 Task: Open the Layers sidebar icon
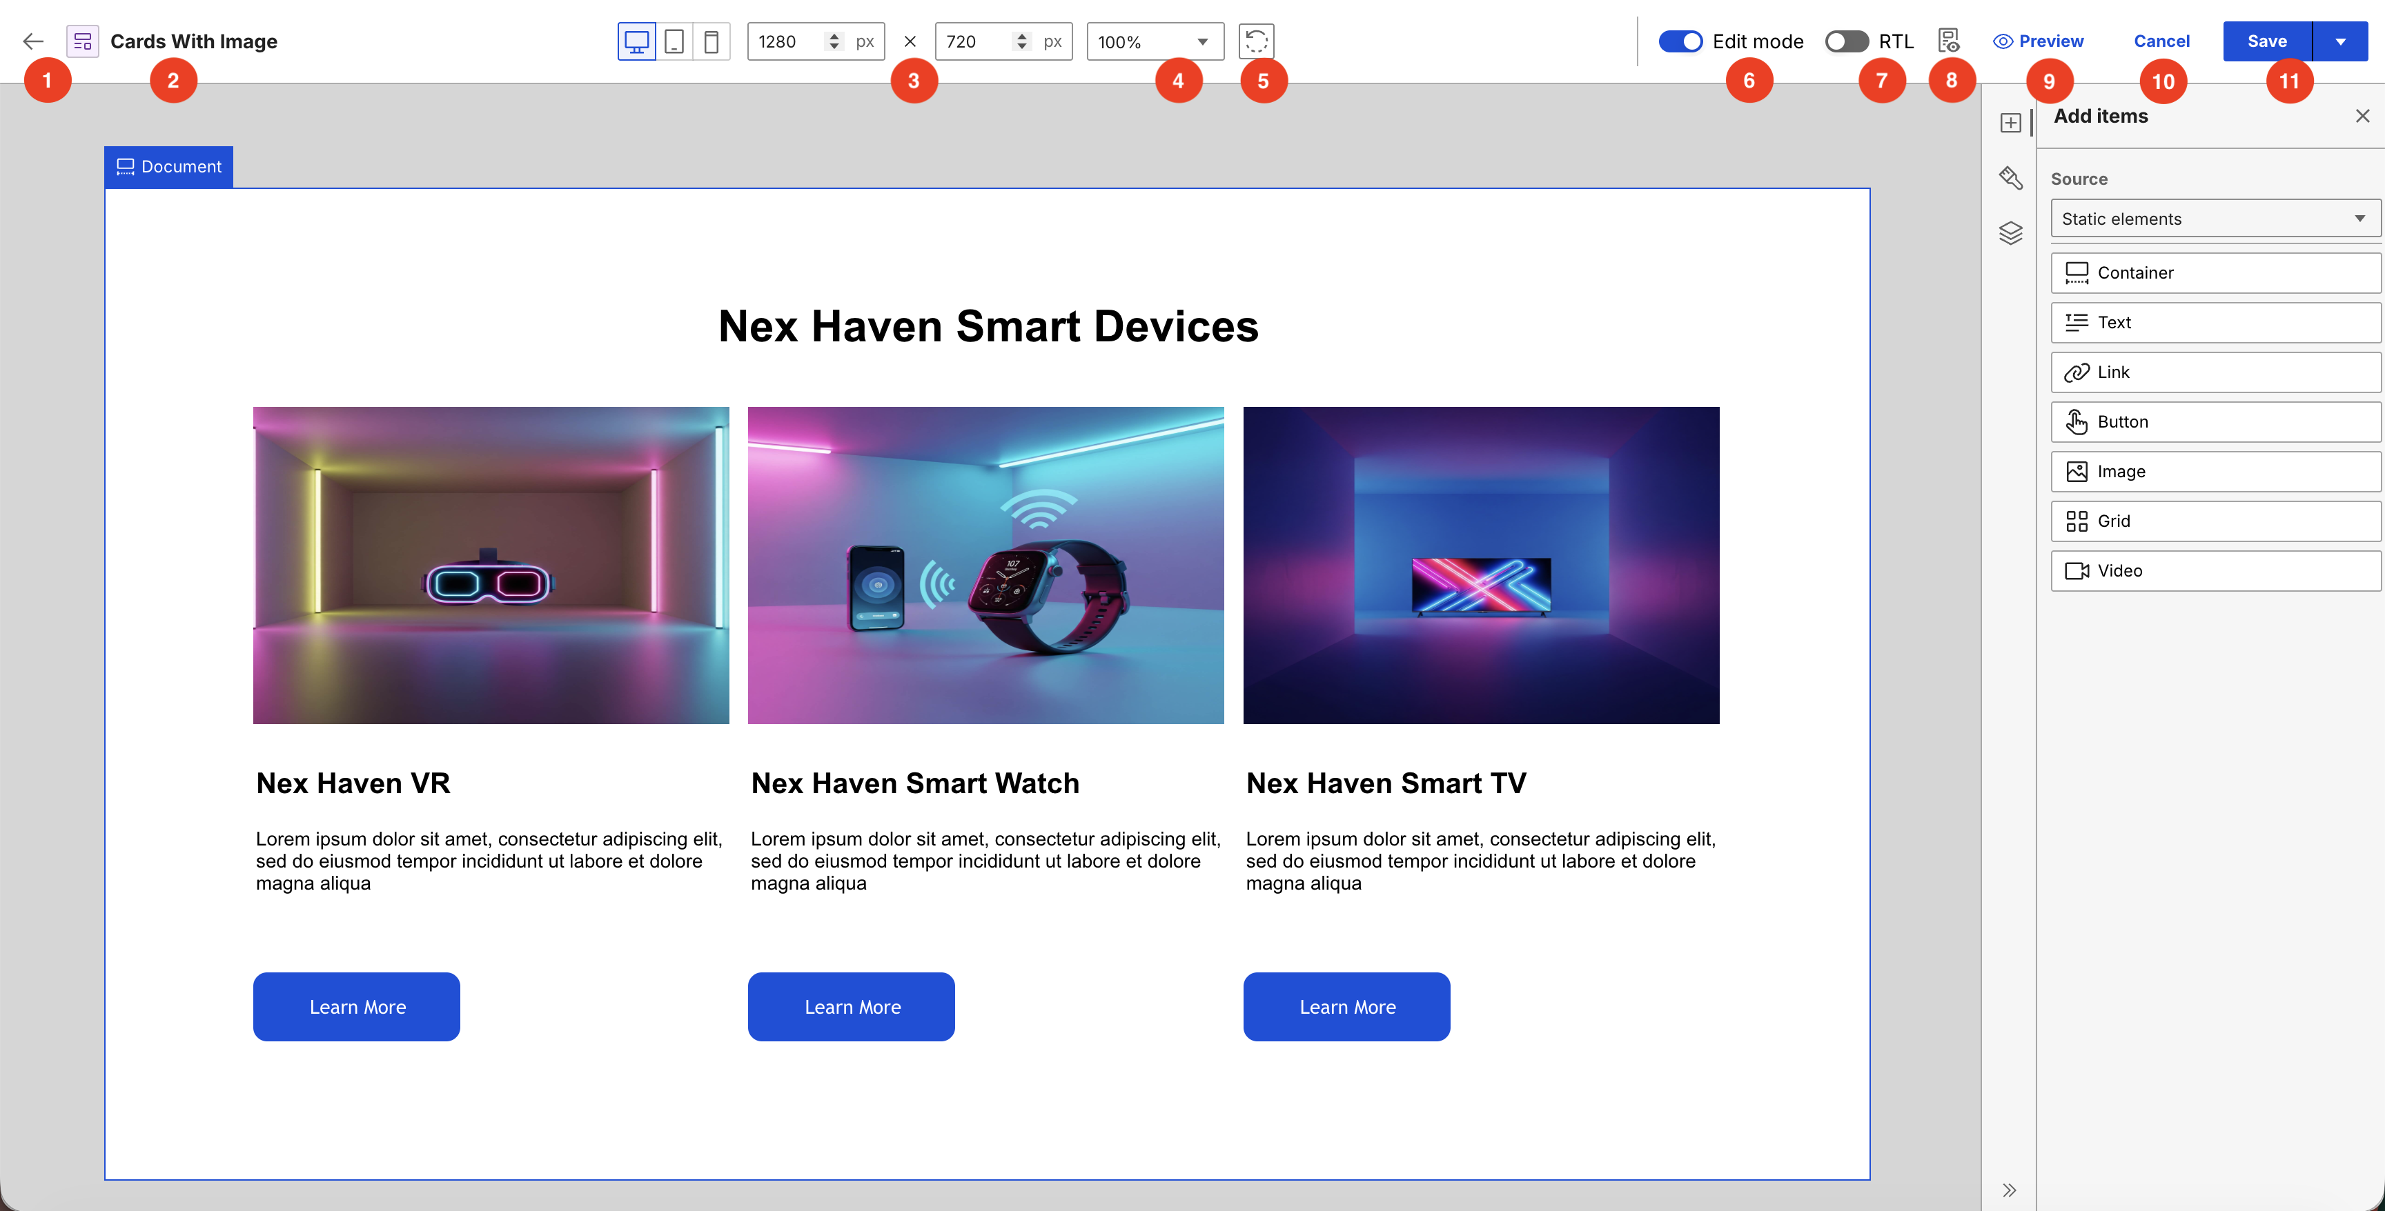tap(2010, 233)
